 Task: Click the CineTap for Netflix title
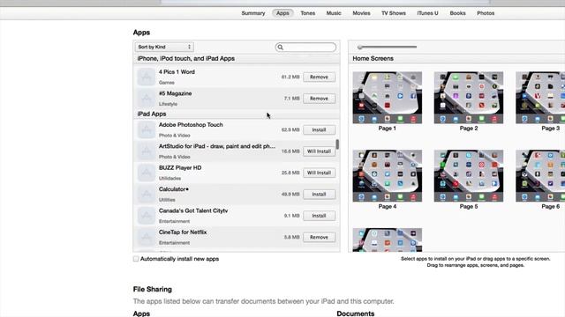tap(183, 232)
